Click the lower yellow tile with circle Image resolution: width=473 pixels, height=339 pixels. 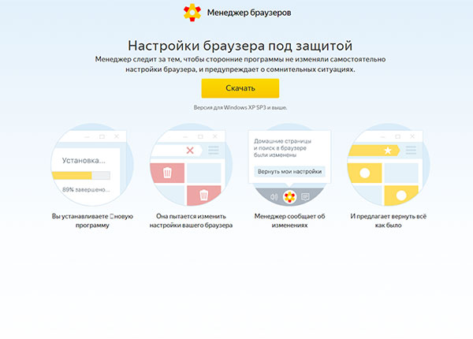point(401,196)
